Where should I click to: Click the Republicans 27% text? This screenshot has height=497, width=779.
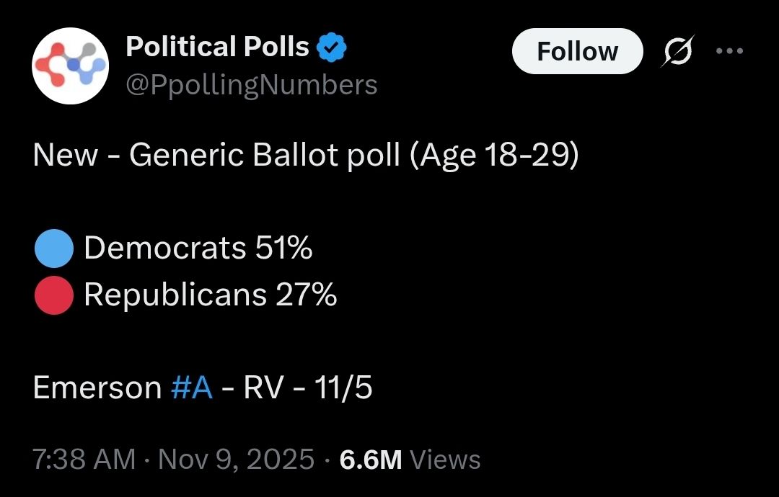point(211,295)
